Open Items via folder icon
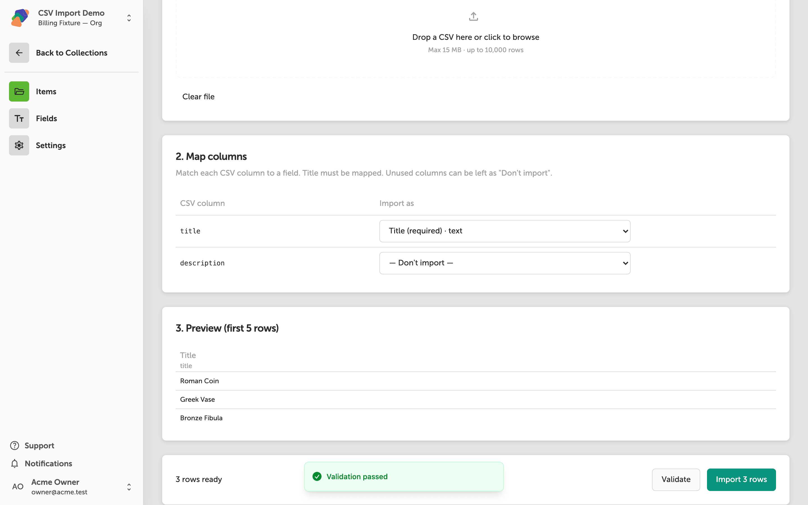Viewport: 808px width, 505px height. tap(19, 91)
